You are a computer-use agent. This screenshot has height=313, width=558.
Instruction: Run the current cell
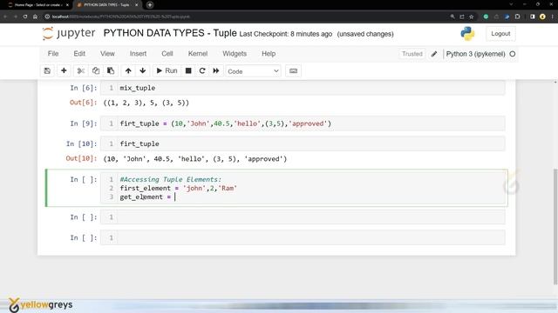click(x=167, y=71)
